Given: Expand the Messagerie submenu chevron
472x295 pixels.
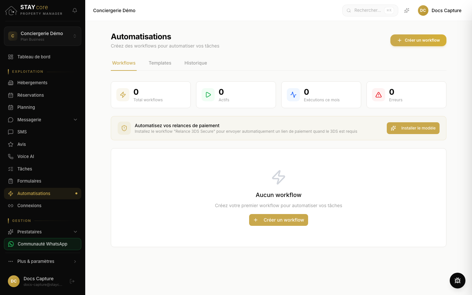Looking at the screenshot, I should click(75, 120).
